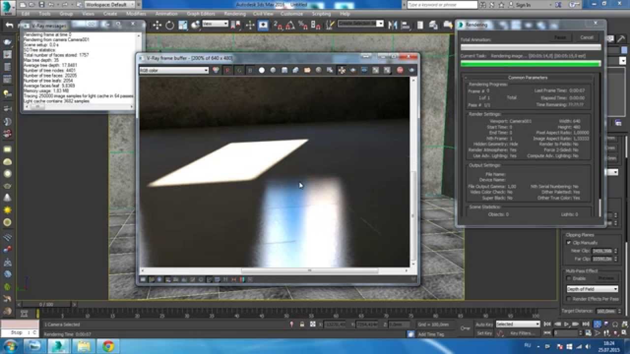Select the Rotate tool in main toolbar
Screen dimensions: 630x354
[x=170, y=25]
